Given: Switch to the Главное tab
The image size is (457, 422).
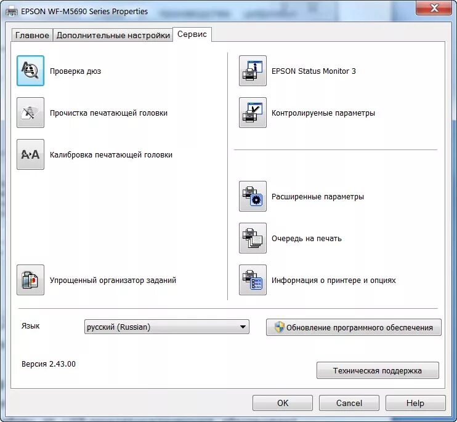Looking at the screenshot, I should pos(32,35).
